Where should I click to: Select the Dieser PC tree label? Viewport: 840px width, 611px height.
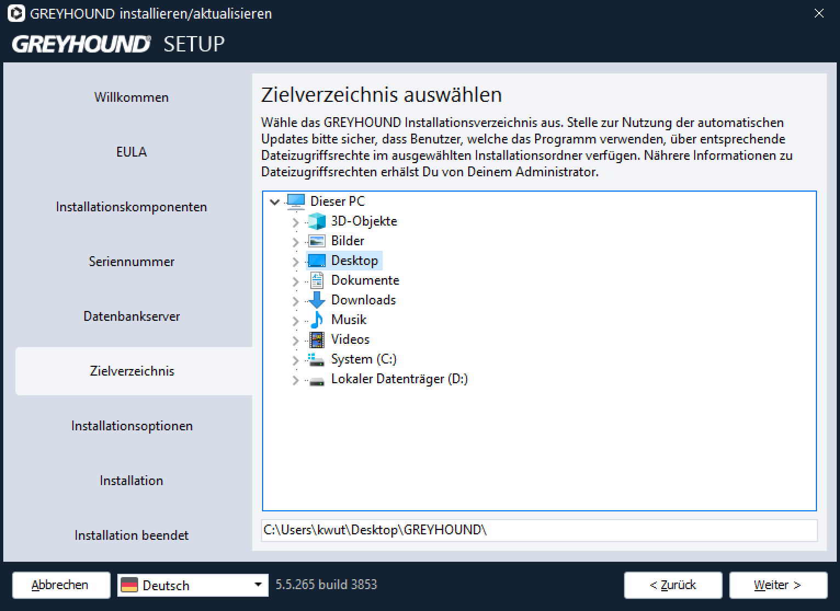[x=337, y=201]
